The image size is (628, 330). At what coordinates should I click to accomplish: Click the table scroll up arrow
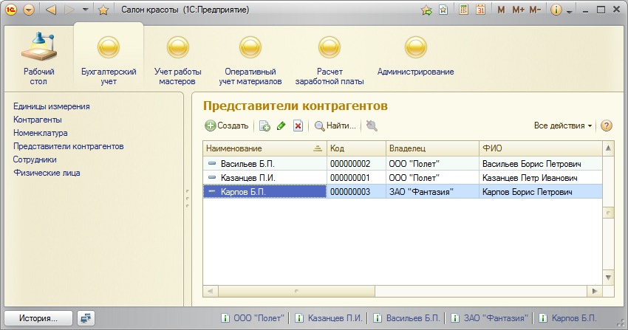[608, 148]
